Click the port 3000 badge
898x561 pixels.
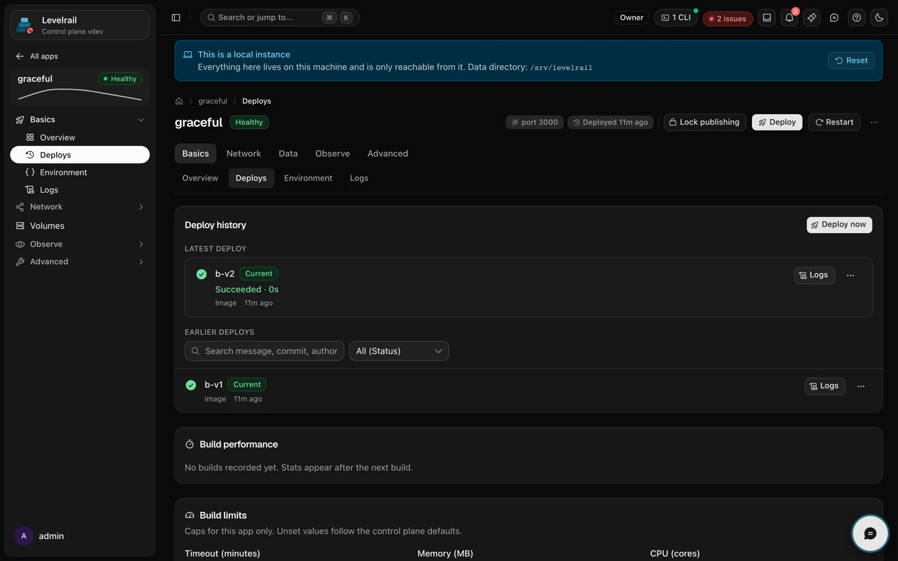pos(534,122)
